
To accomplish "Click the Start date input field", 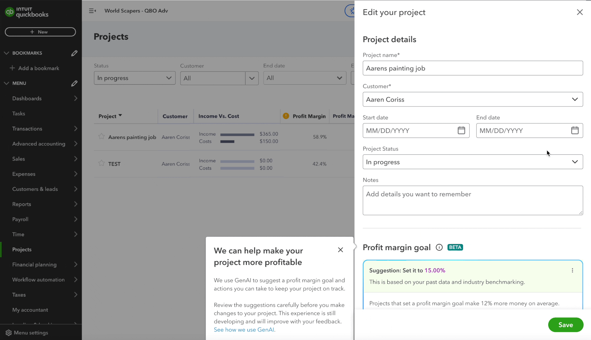I will [x=416, y=130].
